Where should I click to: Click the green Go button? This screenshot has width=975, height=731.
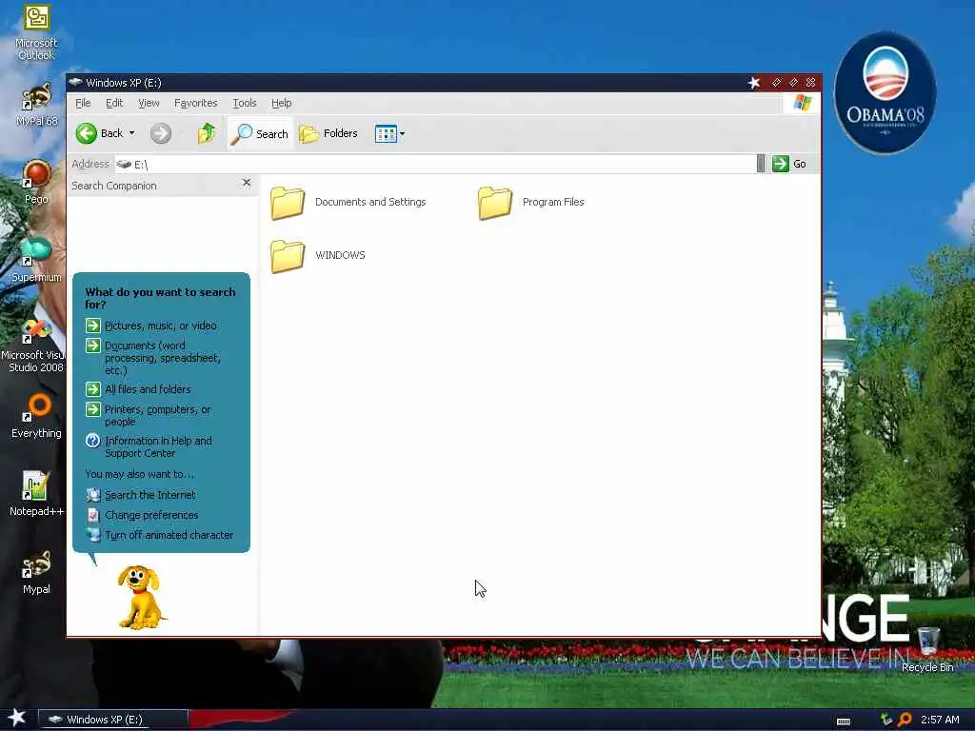789,164
